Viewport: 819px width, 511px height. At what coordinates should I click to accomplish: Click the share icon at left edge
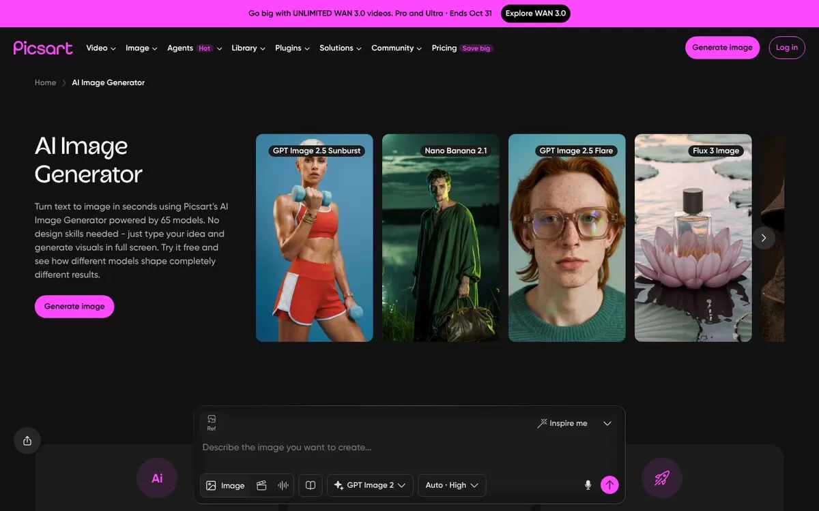(x=27, y=441)
